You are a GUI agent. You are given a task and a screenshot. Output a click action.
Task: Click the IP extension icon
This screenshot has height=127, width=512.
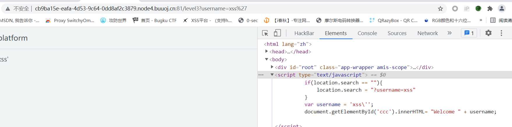tap(467, 9)
